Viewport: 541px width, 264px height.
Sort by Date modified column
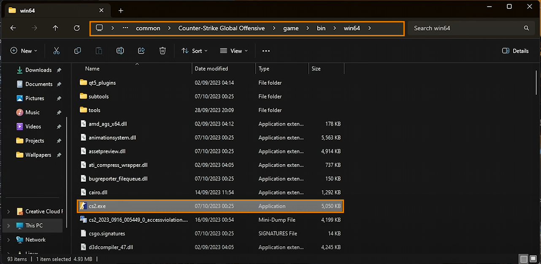click(211, 69)
